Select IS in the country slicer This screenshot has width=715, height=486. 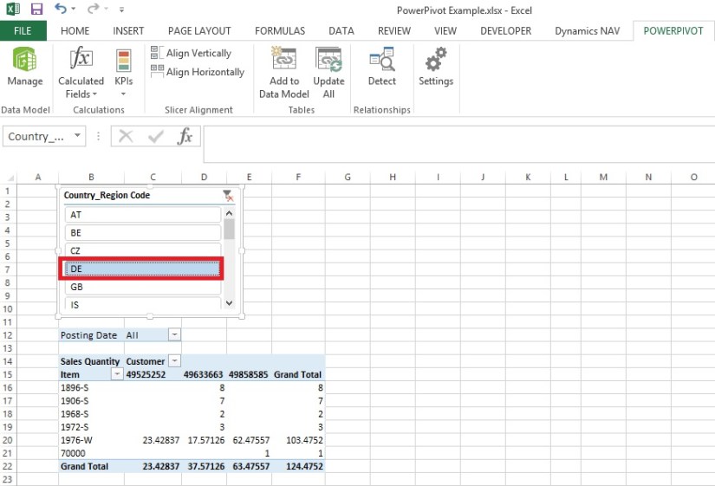[x=143, y=304]
